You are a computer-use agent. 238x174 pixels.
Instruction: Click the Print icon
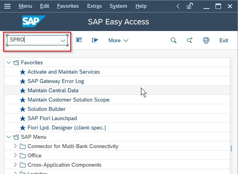click(206, 40)
